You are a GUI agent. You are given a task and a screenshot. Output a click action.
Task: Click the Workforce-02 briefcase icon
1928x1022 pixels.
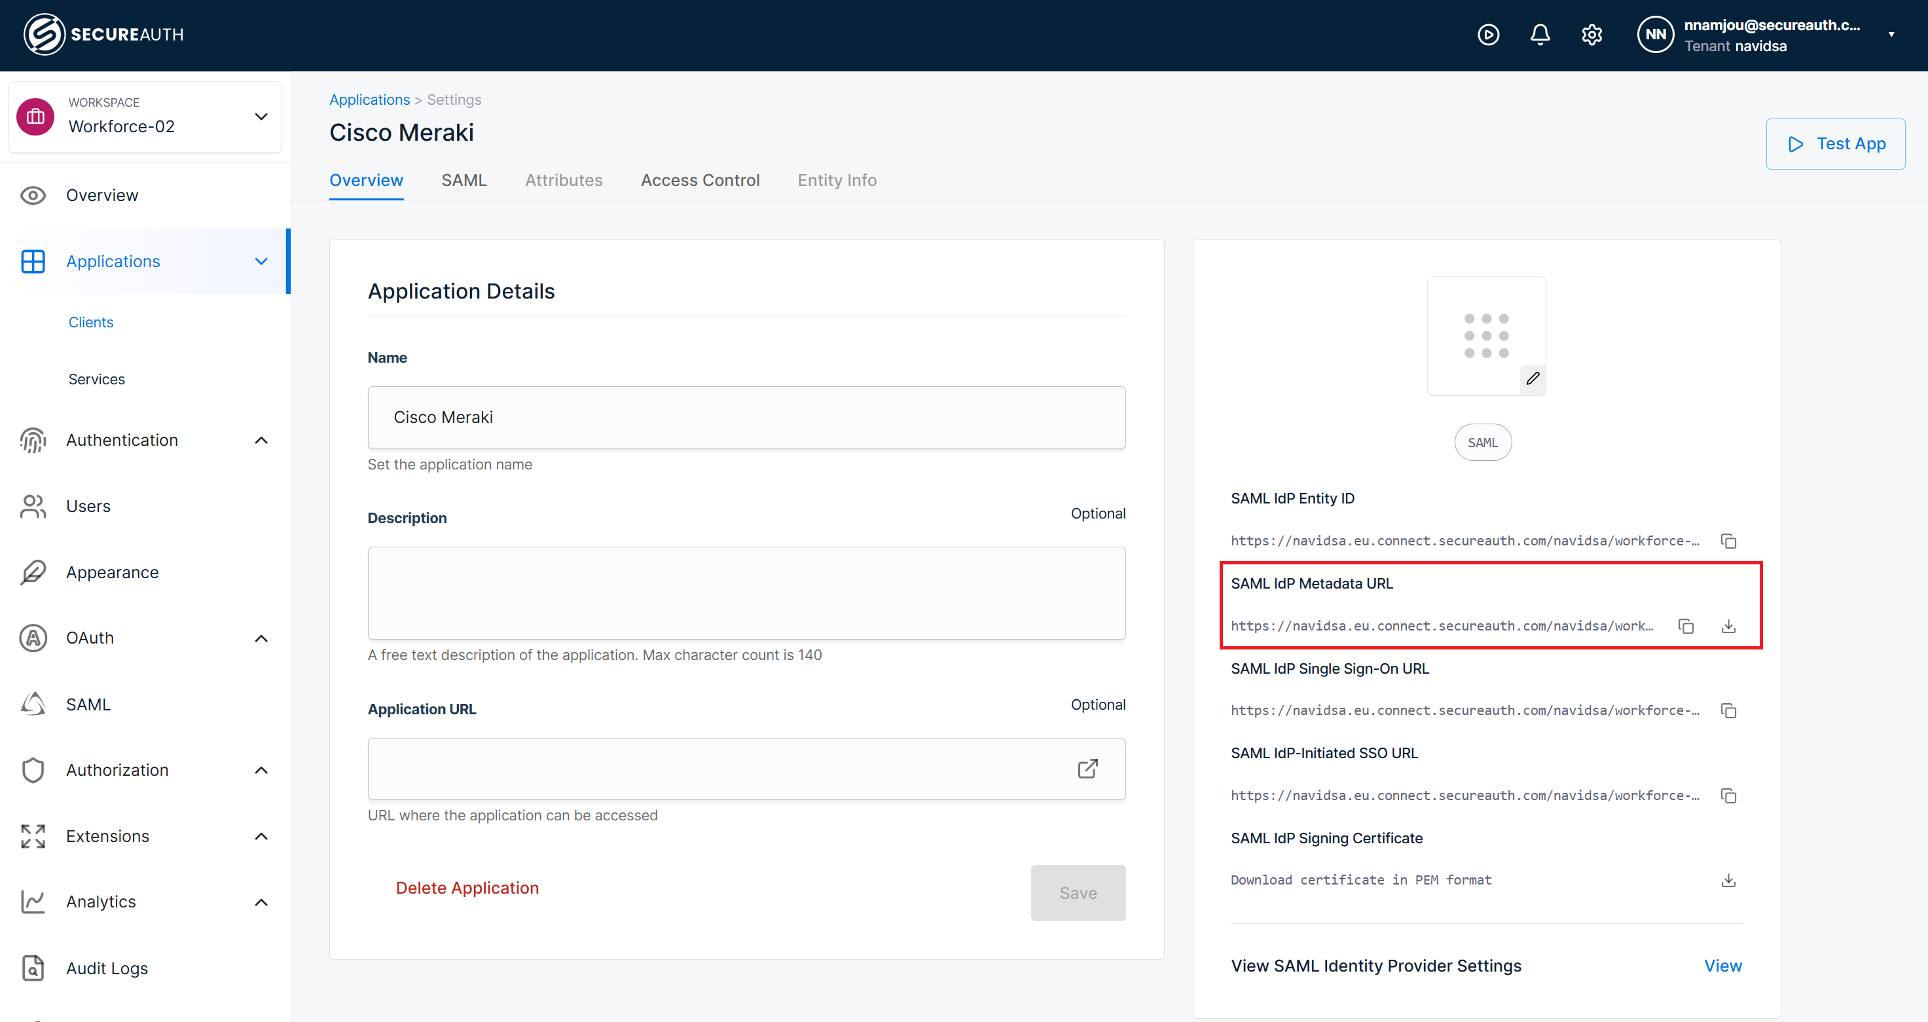[35, 117]
